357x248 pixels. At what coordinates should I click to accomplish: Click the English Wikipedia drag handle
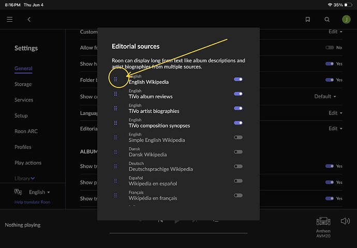pyautogui.click(x=116, y=79)
